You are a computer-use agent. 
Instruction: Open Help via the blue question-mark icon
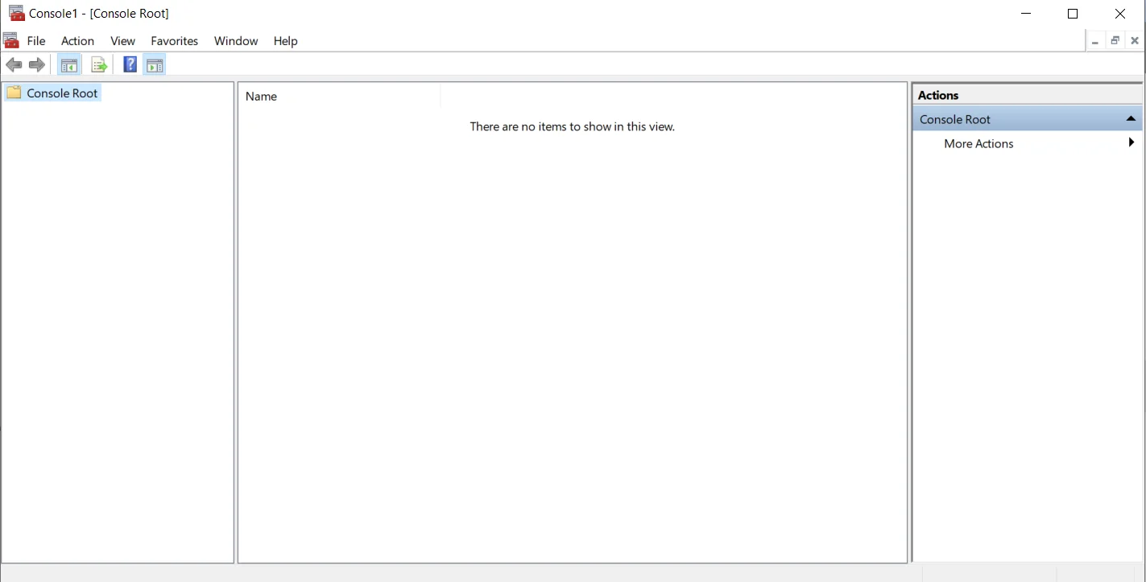coord(130,65)
